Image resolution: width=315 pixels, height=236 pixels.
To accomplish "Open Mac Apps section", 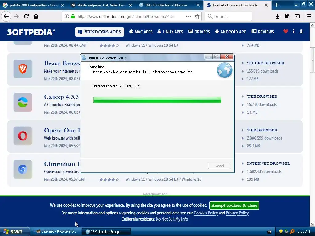I will (x=141, y=32).
